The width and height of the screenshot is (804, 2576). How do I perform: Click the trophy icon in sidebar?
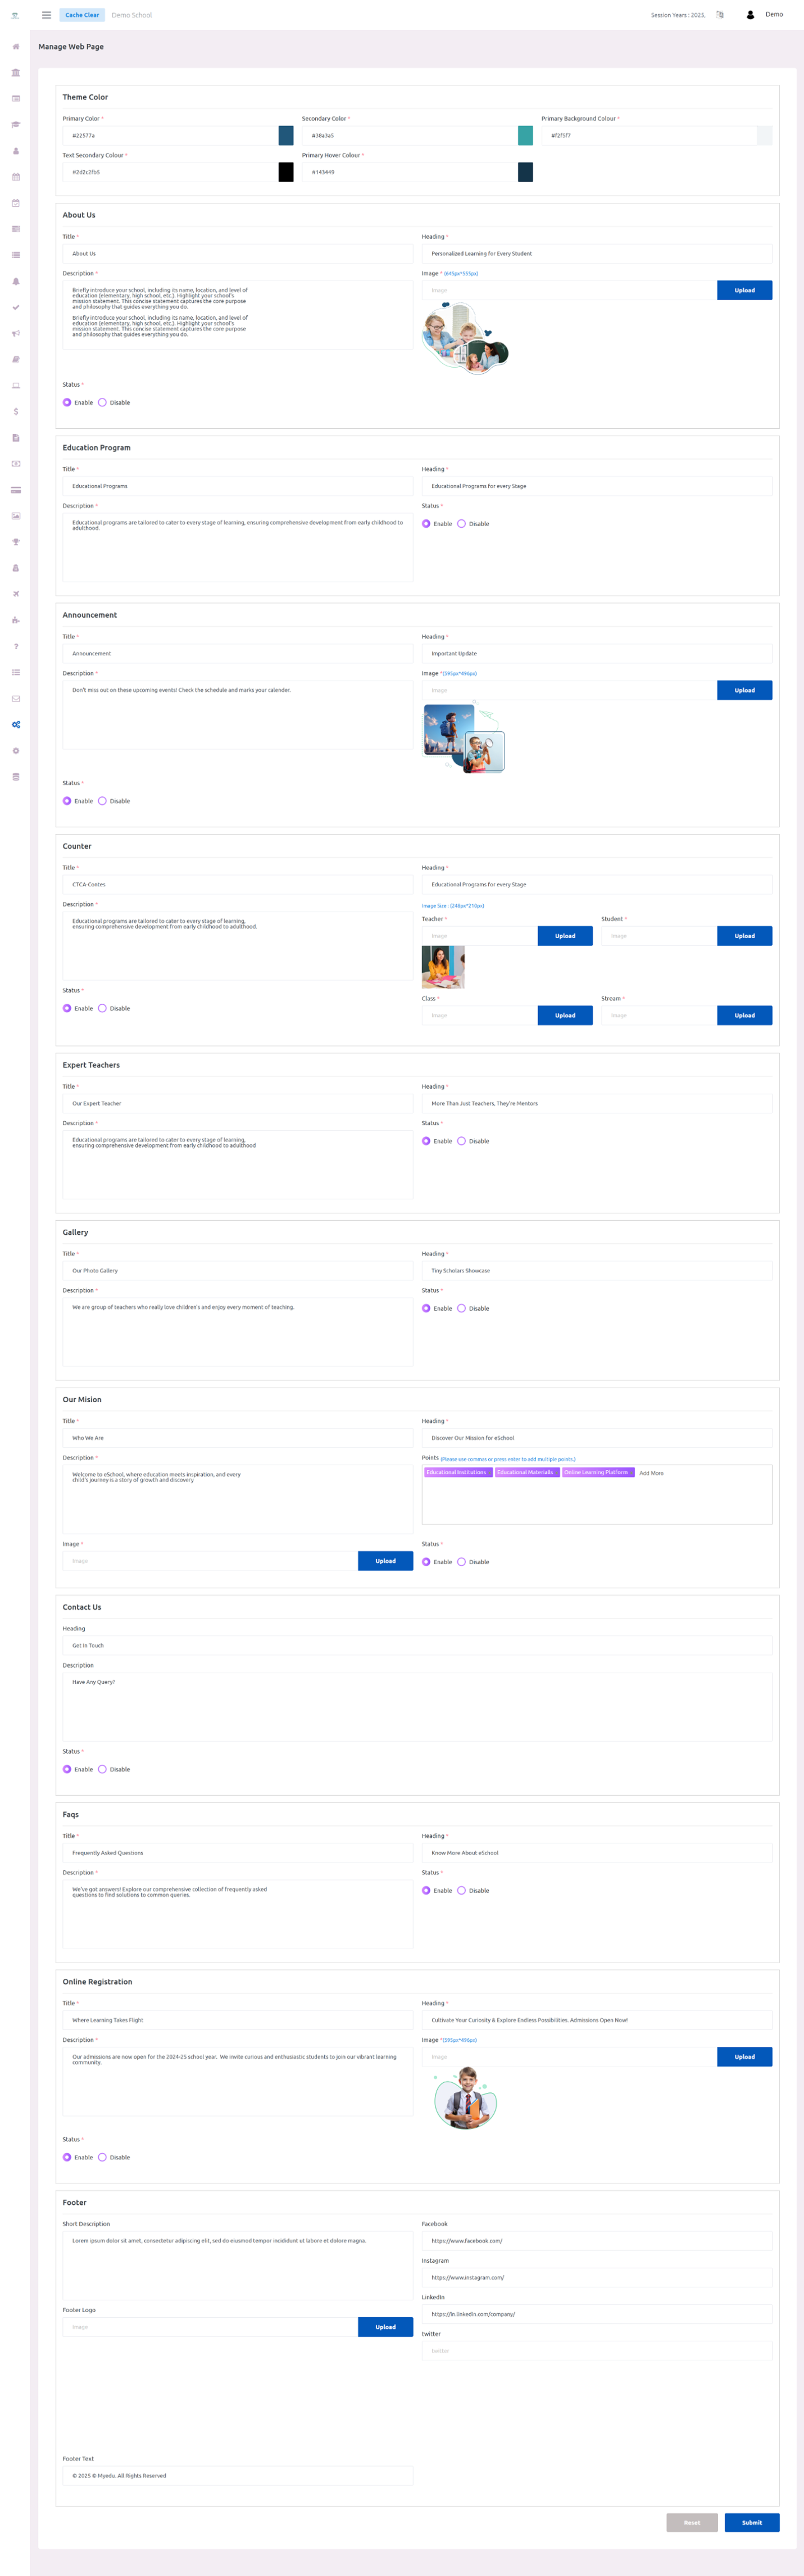(x=15, y=542)
